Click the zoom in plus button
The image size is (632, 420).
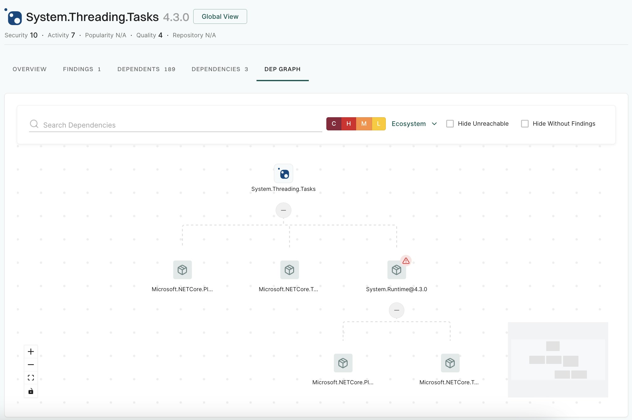[31, 351]
